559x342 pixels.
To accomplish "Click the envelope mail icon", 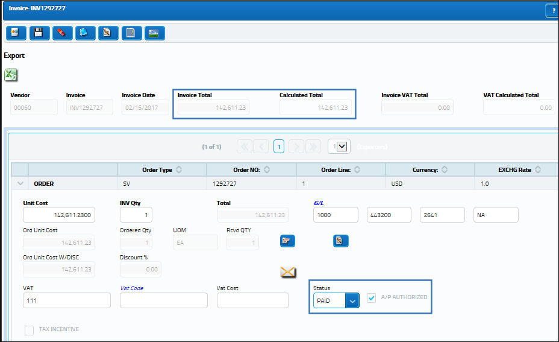I will 288,272.
